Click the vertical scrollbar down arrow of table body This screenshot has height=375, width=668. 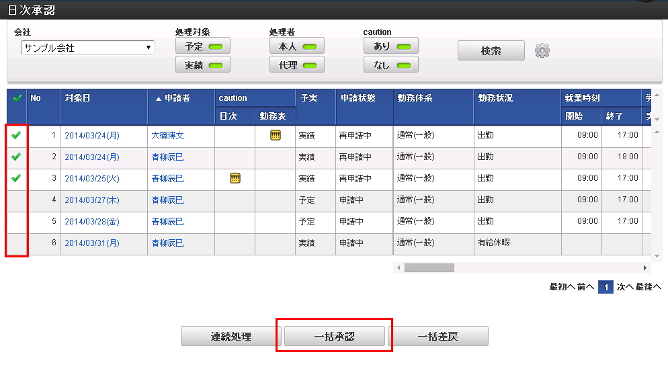click(657, 256)
